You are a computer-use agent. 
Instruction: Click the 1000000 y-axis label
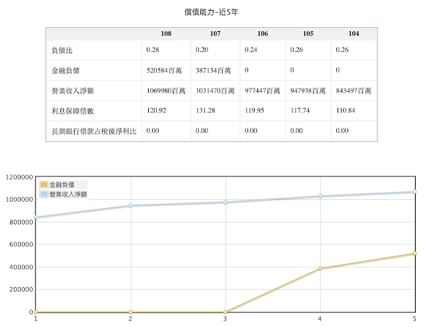point(19,200)
